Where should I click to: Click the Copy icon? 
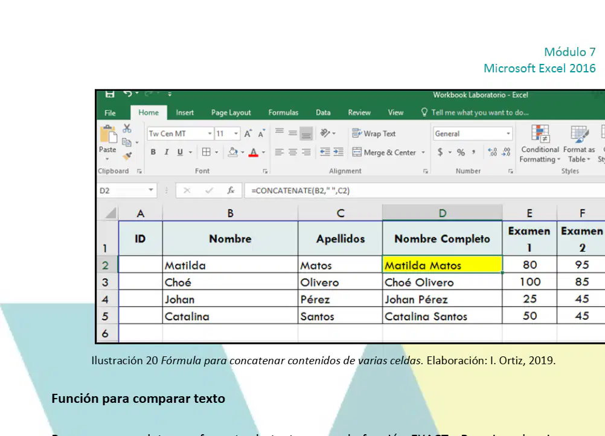coord(127,143)
